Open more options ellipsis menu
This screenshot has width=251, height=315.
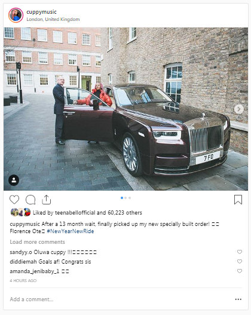pos(238,299)
